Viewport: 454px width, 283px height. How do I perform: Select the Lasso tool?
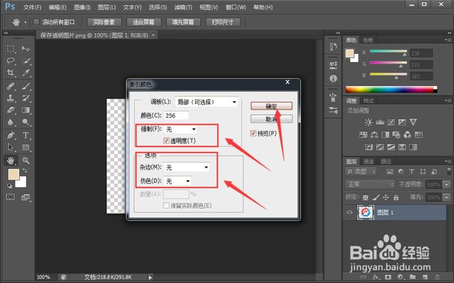(x=11, y=61)
